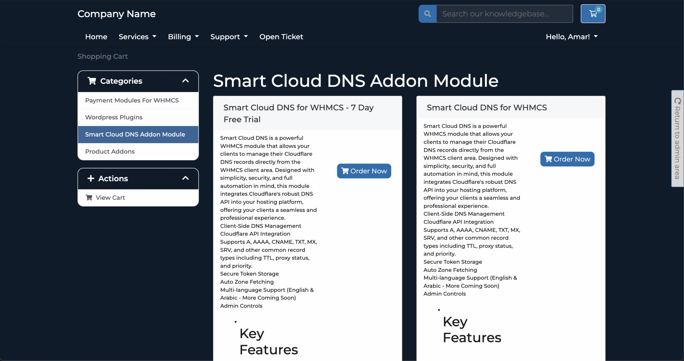
Task: Click the search magnifier icon
Action: pyautogui.click(x=428, y=14)
